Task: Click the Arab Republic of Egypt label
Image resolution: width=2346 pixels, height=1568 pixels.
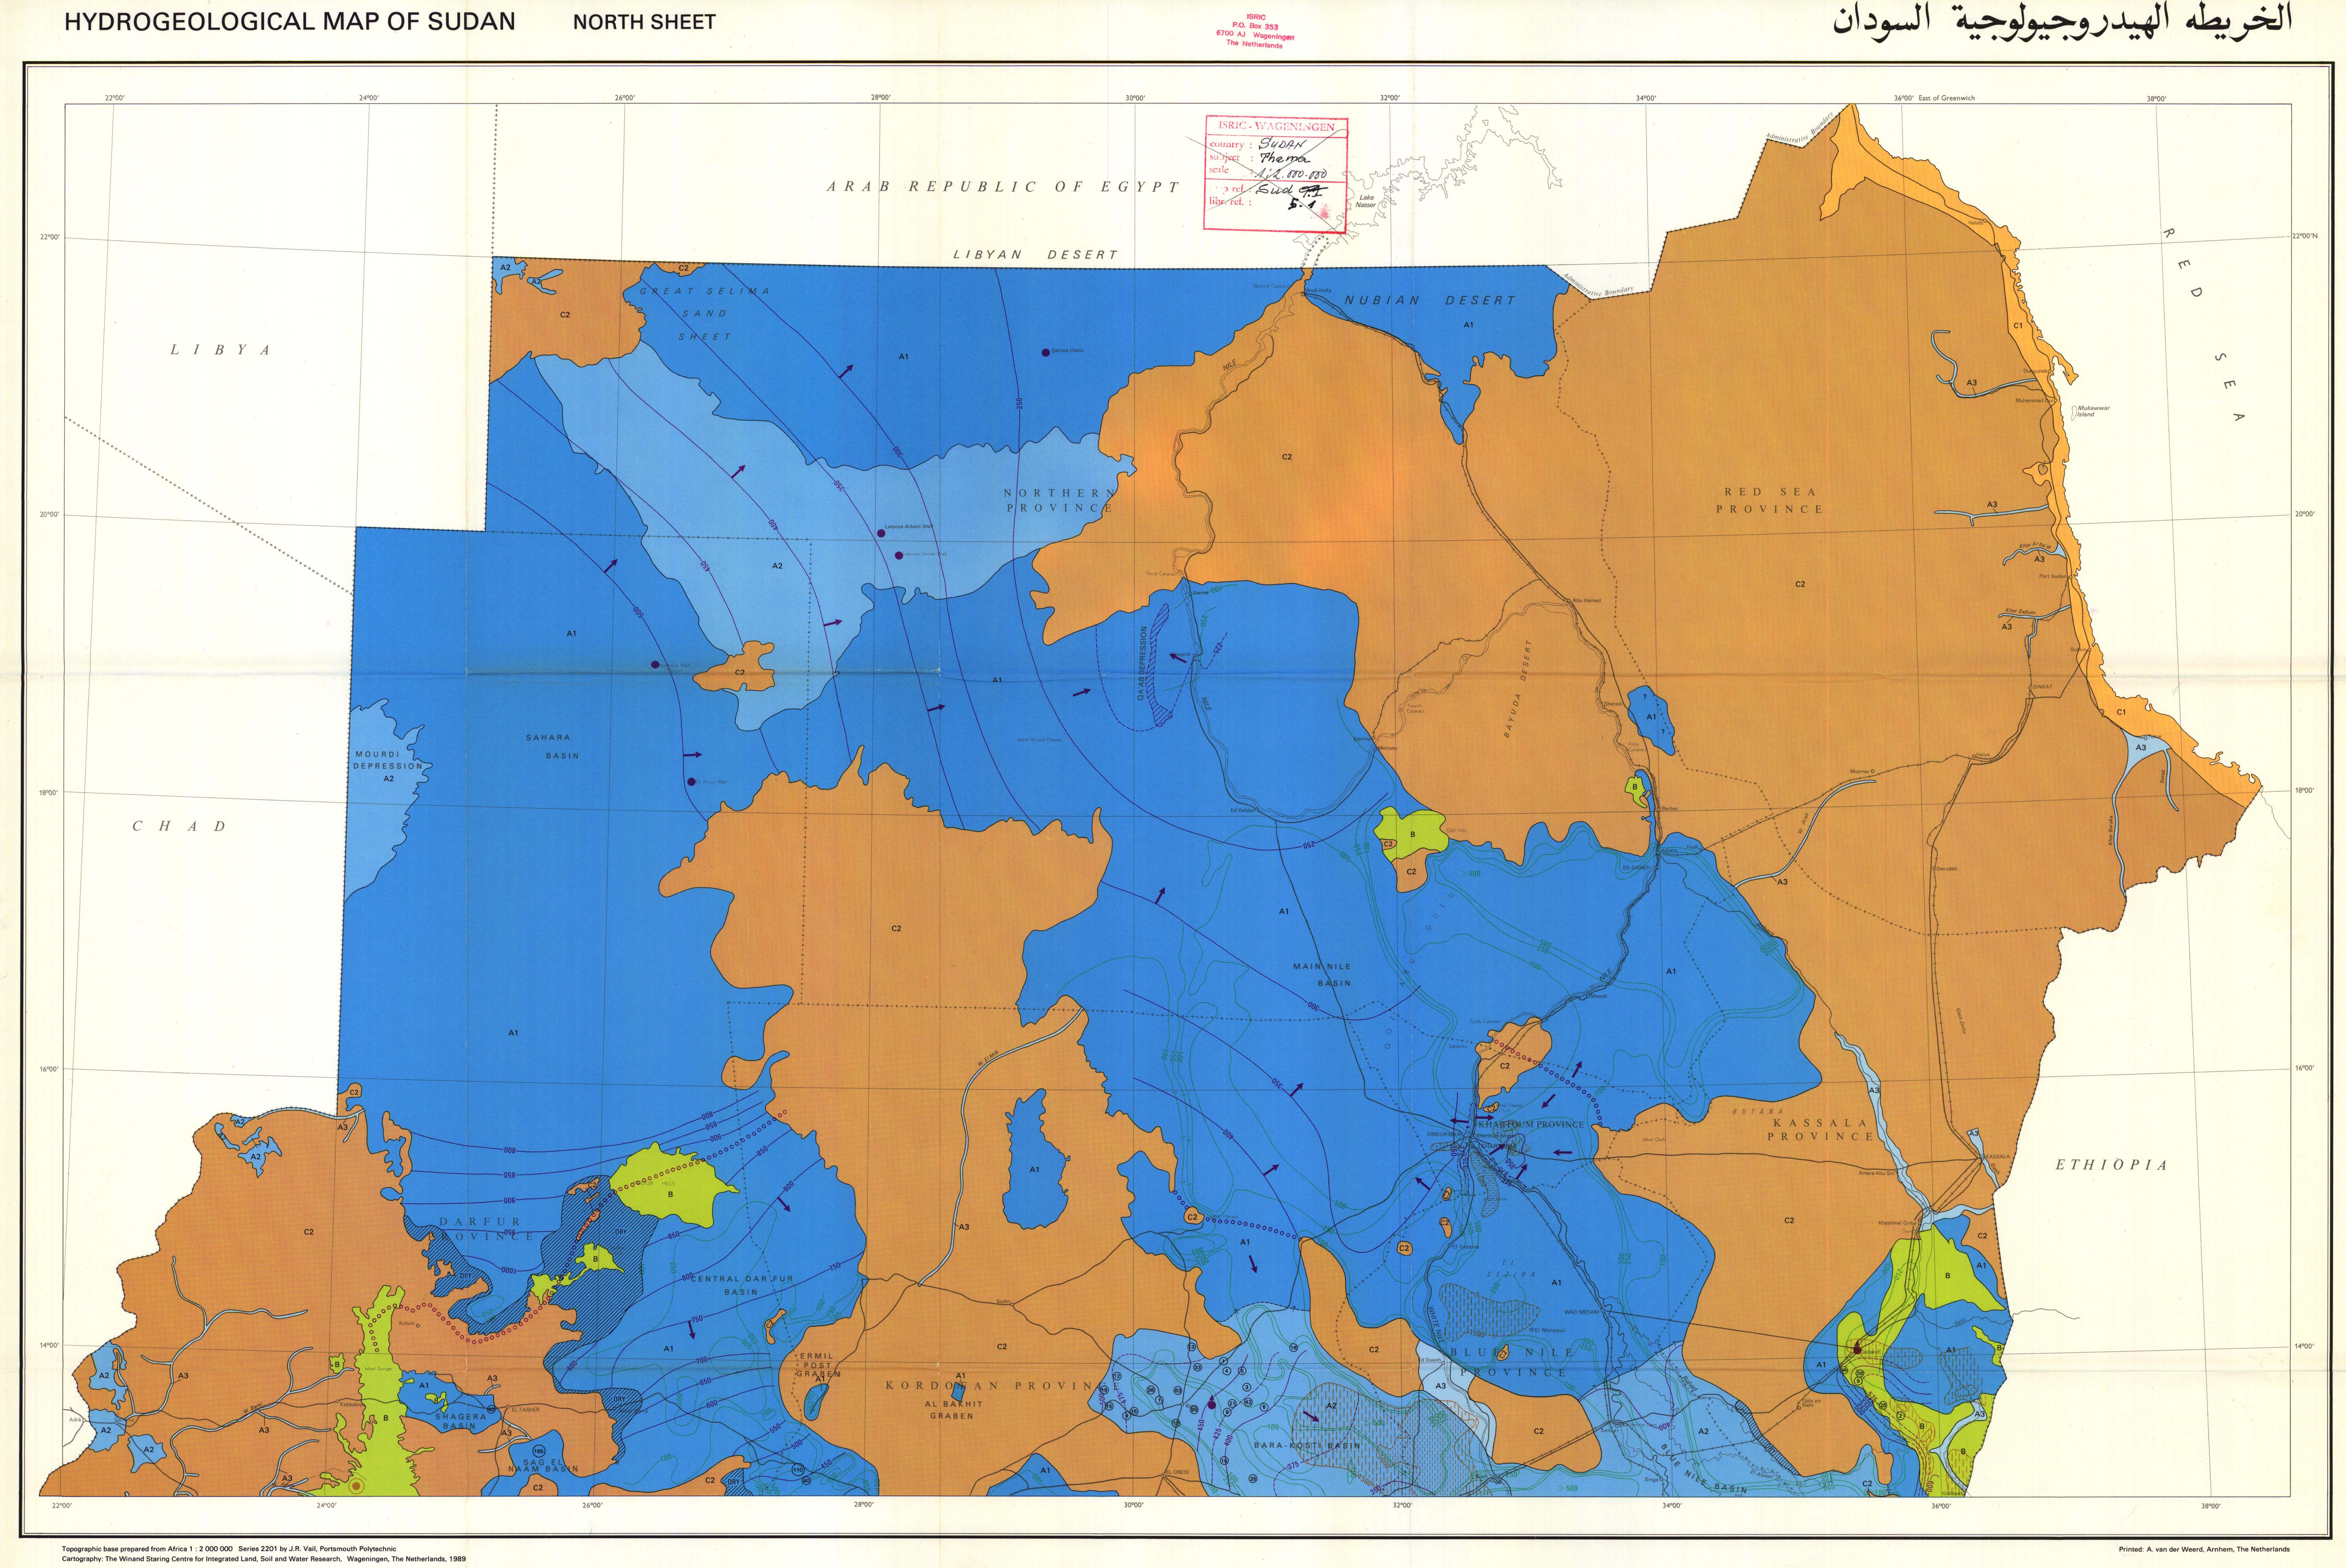Action: [x=1002, y=187]
